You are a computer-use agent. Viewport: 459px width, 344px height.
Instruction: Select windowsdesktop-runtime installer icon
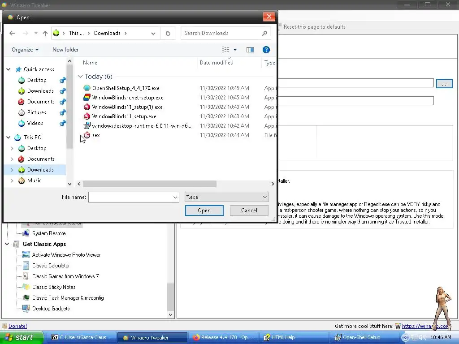tap(87, 126)
